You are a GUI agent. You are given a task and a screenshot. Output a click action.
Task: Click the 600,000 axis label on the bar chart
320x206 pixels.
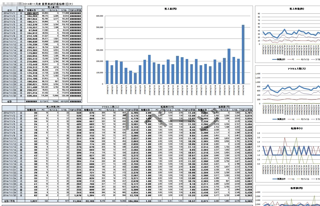[100, 16]
